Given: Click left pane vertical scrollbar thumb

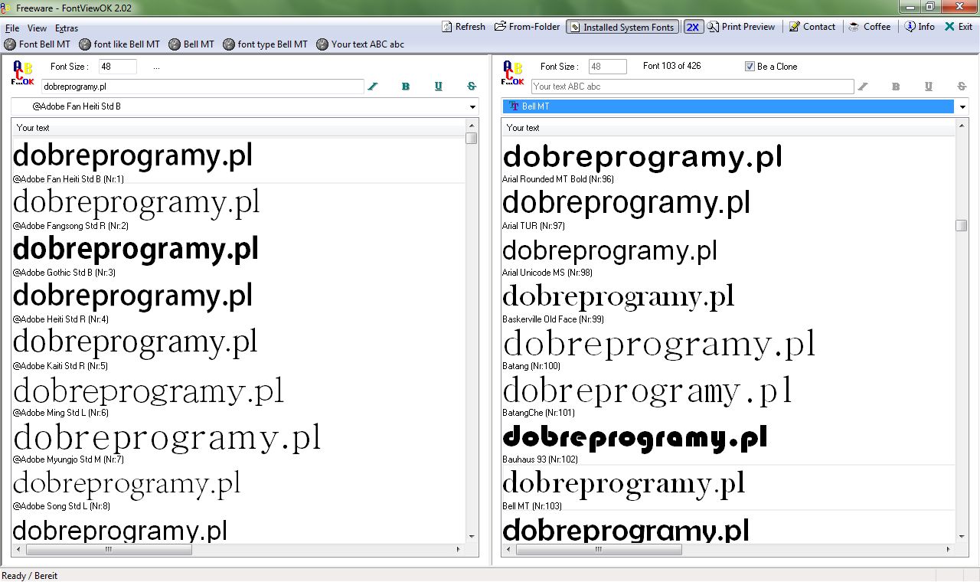Looking at the screenshot, I should 472,139.
